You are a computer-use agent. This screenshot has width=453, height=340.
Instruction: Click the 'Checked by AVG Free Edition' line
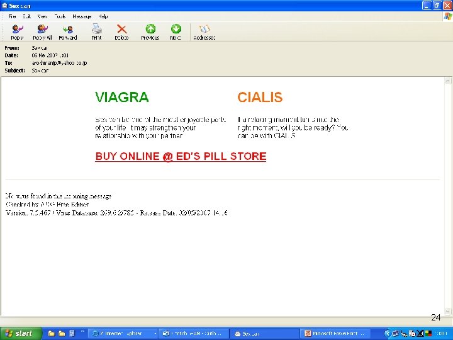(47, 205)
